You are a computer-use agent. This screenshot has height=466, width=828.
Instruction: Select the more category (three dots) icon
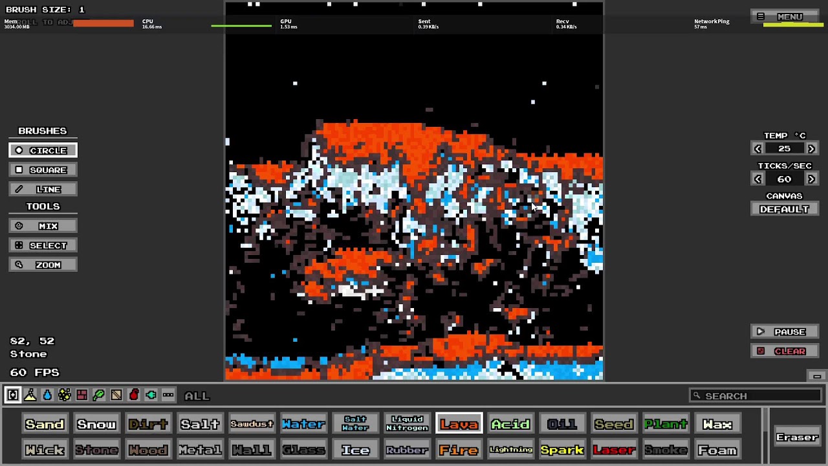[x=168, y=395]
